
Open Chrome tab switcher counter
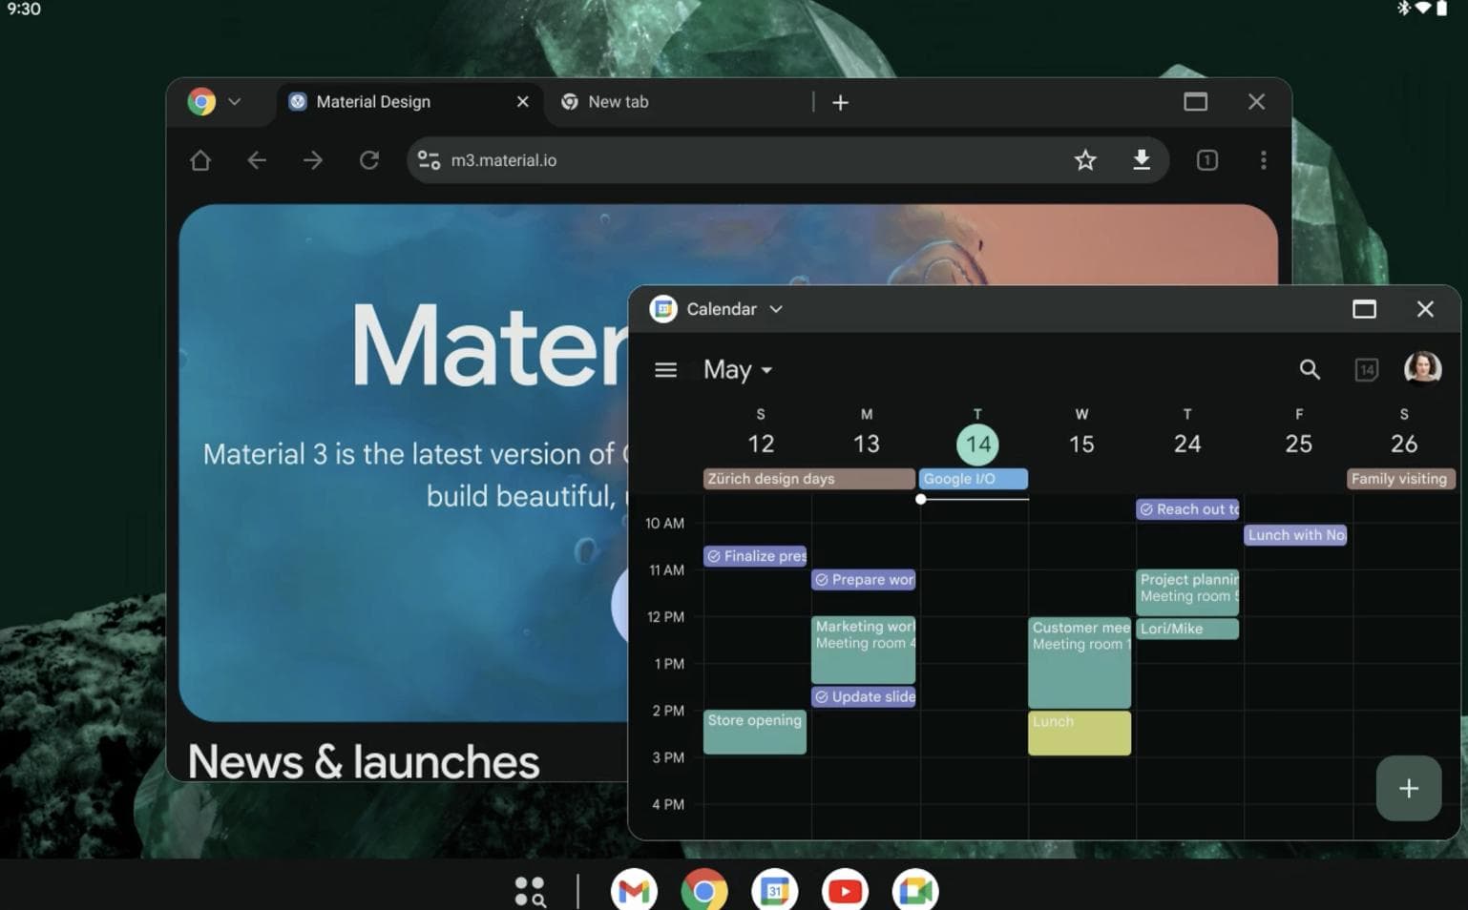tap(1207, 160)
